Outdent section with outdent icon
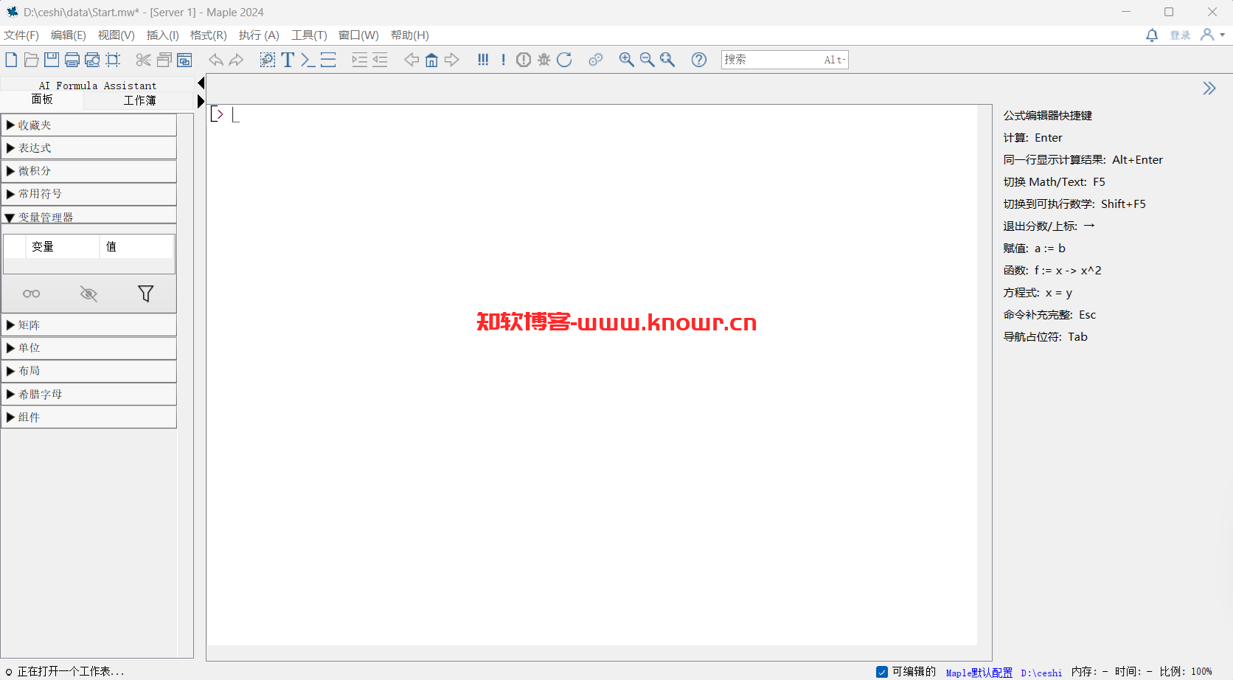The height and width of the screenshot is (680, 1233). click(x=380, y=60)
